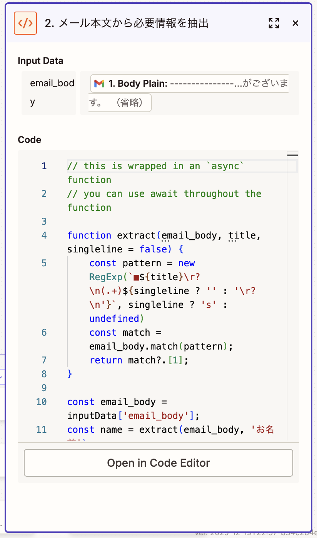Click the Gmail icon in Body Plain pill

click(x=99, y=83)
